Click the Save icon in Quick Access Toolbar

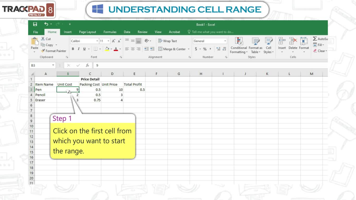coord(35,24)
